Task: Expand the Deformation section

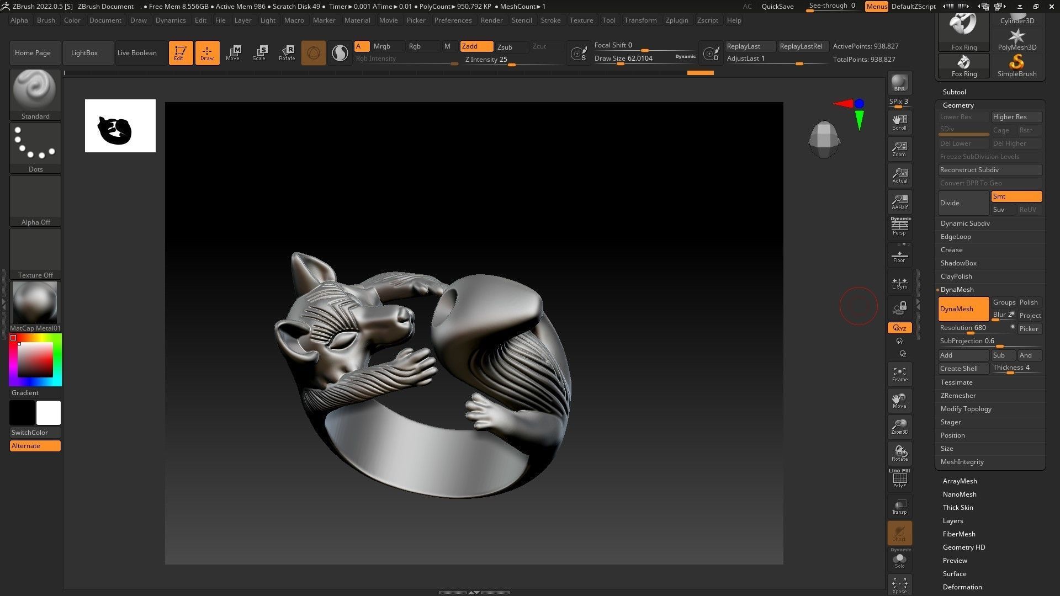Action: tap(962, 587)
